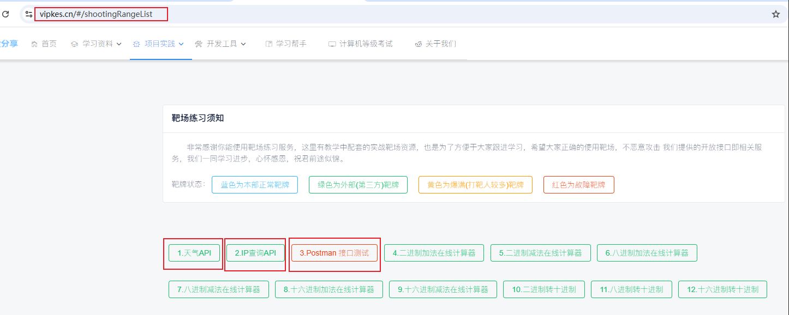Click the site info icon in address bar
The height and width of the screenshot is (315, 789).
(28, 14)
